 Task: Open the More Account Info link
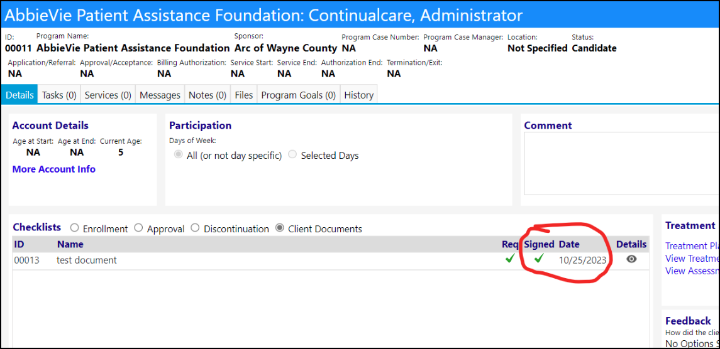click(53, 169)
